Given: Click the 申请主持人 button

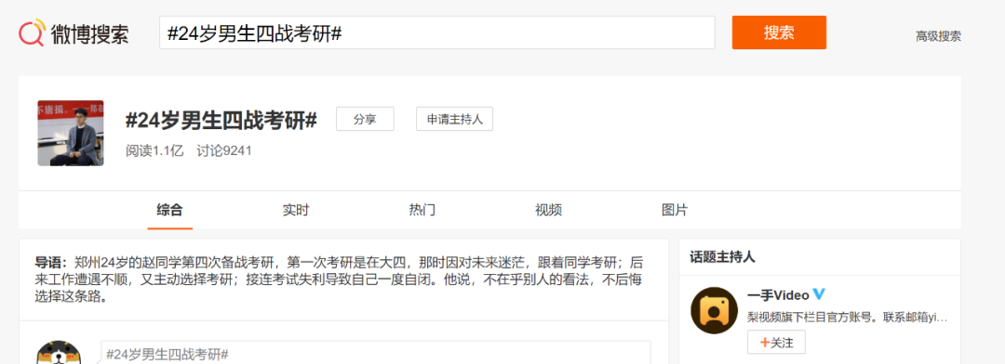Looking at the screenshot, I should [x=454, y=119].
